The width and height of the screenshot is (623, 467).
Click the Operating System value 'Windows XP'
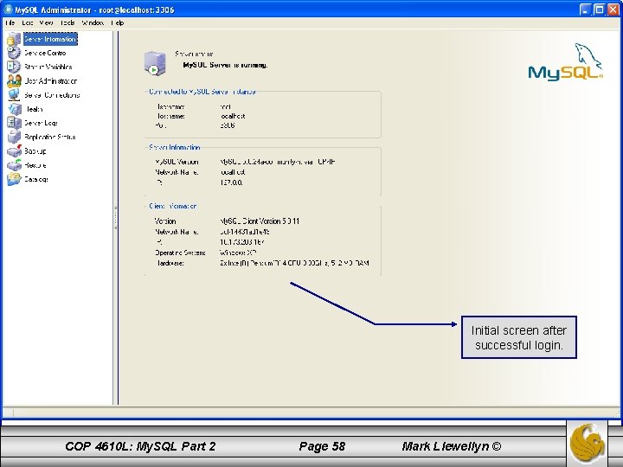click(238, 253)
